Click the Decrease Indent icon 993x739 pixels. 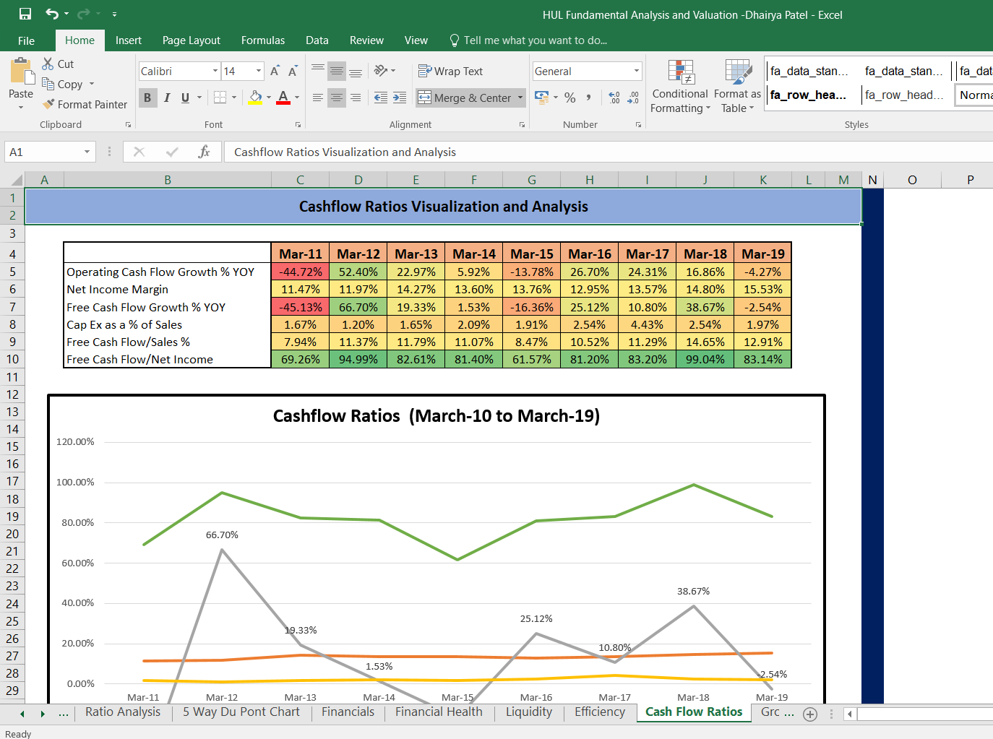click(x=381, y=98)
